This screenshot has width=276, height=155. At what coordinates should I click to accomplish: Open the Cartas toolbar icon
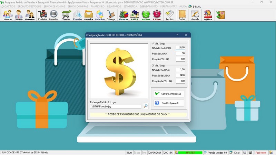pos(182,15)
